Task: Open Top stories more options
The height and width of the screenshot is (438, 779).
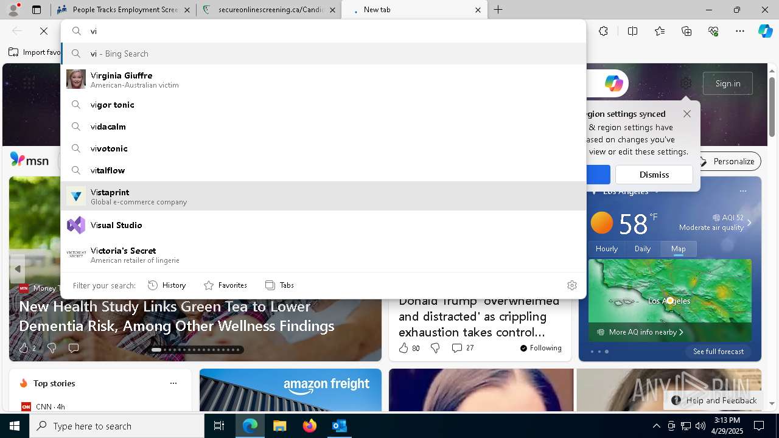Action: coord(173,383)
